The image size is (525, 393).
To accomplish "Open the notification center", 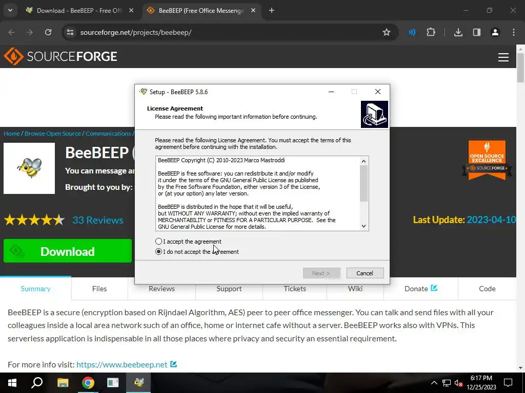I will (x=508, y=383).
